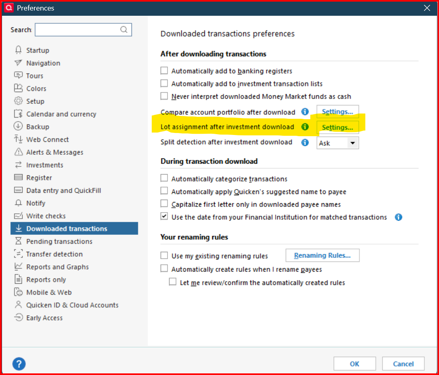Click green info icon beside Lot assignment

point(305,126)
